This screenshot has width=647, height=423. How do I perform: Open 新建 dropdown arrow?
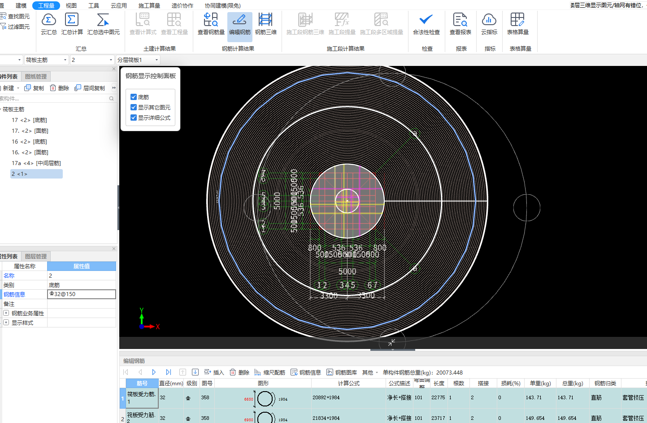[18, 88]
